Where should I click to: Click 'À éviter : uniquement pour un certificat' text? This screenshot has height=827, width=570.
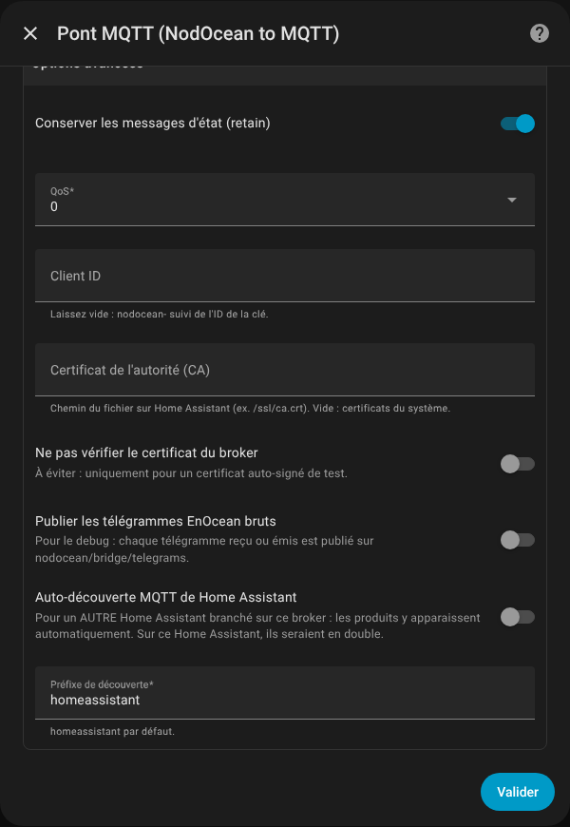(x=191, y=473)
